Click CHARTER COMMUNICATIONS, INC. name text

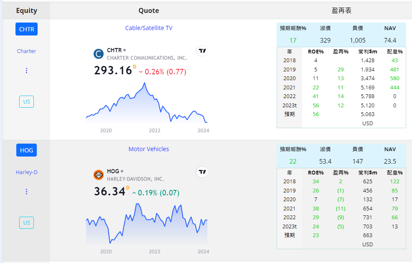(147, 58)
